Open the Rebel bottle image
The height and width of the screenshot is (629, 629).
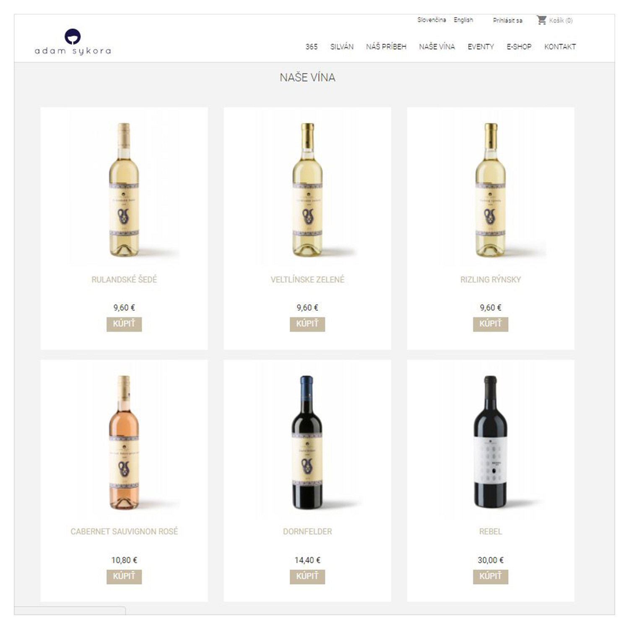491,442
